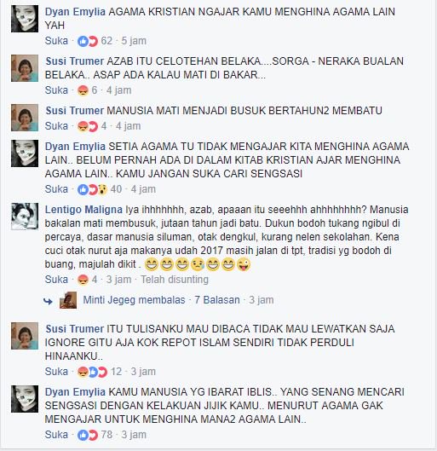Show edit history via Telah disunting
Image resolution: width=437 pixels, height=451 pixels.
pyautogui.click(x=175, y=280)
